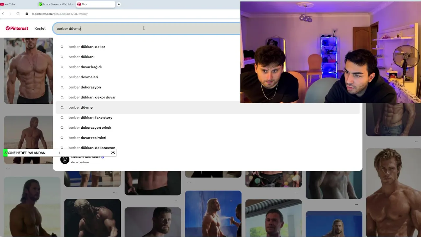Open the shirtless Thor pin at top left

coord(28,70)
